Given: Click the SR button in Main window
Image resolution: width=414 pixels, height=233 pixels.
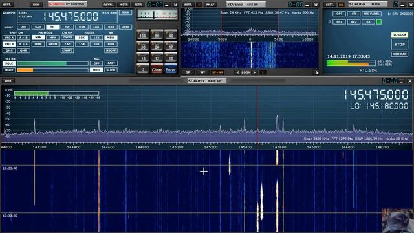Looking at the screenshot, I should (354, 14).
